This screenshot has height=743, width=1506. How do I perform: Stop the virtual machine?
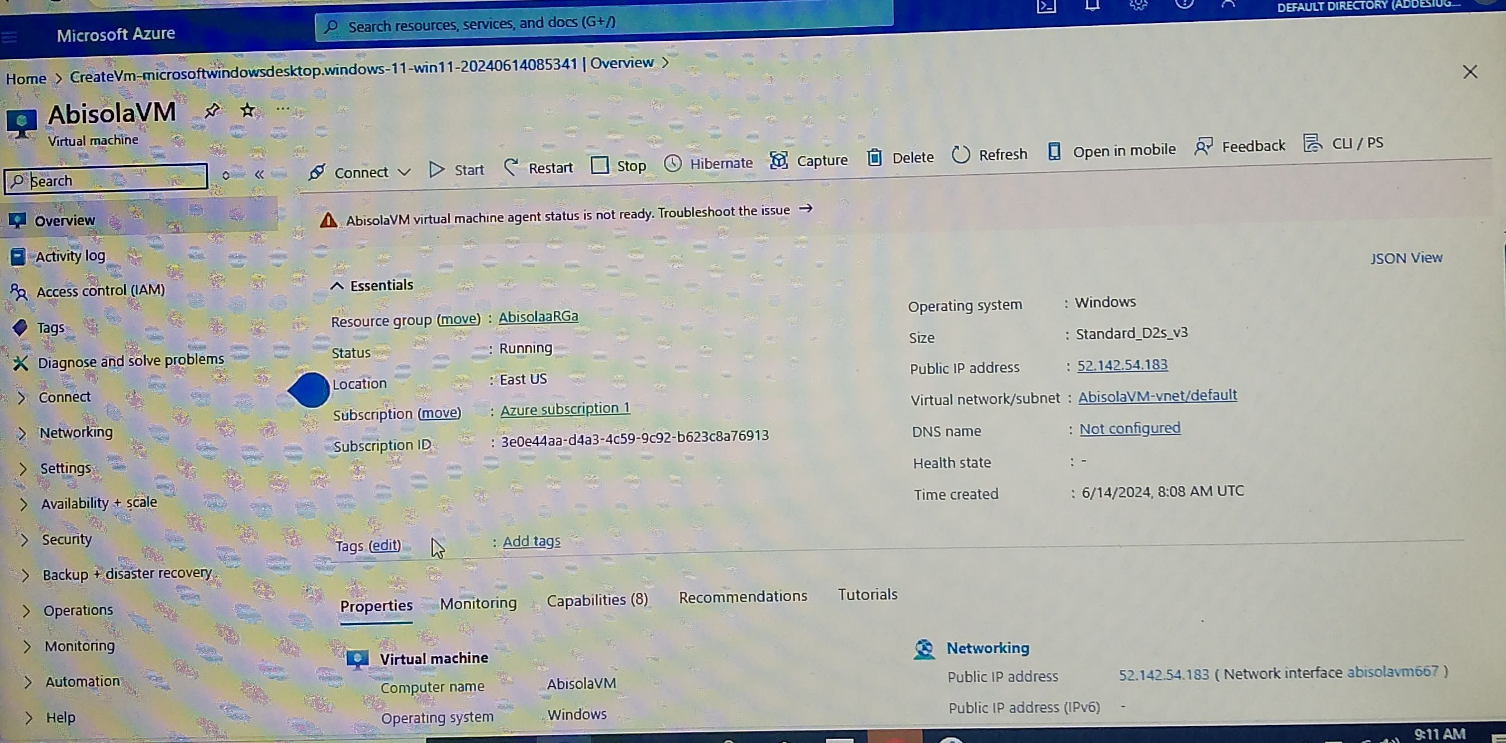click(x=619, y=165)
